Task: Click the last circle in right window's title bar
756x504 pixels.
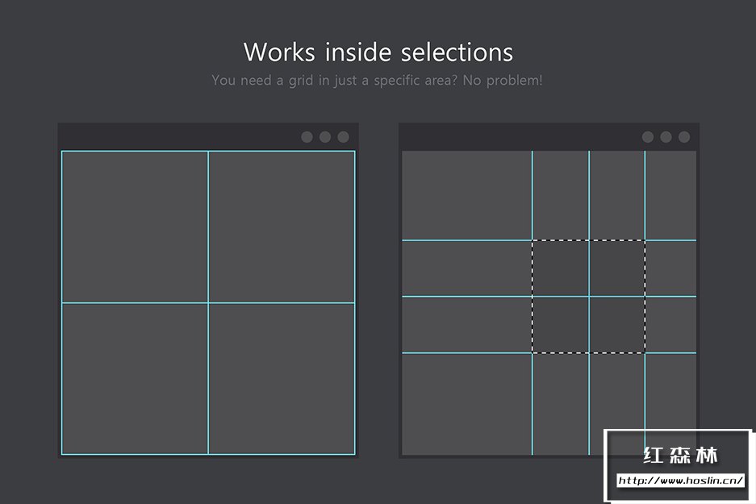Action: pyautogui.click(x=684, y=137)
